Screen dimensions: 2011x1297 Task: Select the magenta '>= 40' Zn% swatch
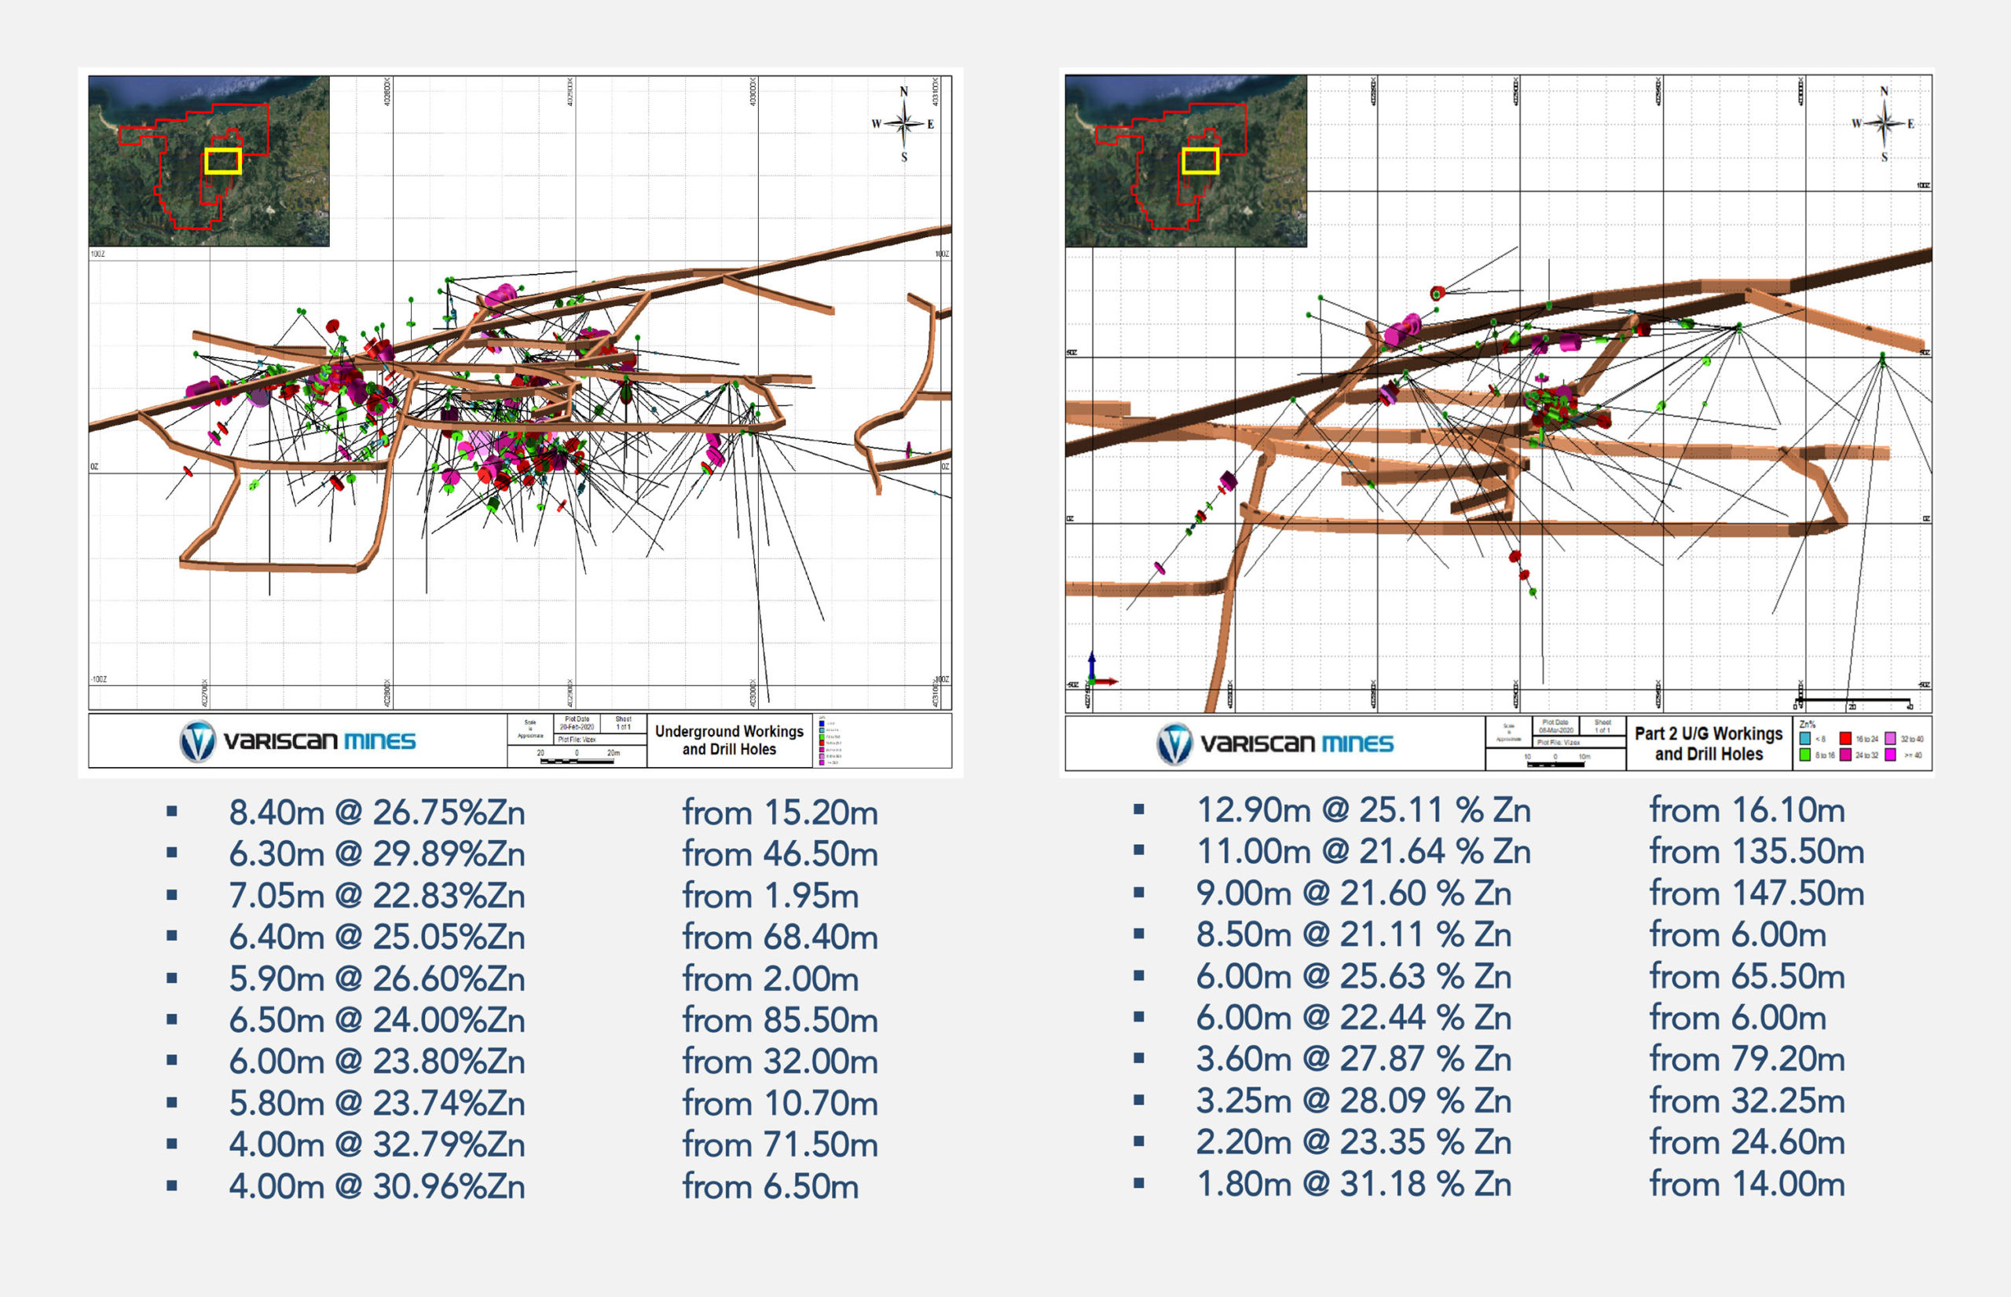(1890, 755)
